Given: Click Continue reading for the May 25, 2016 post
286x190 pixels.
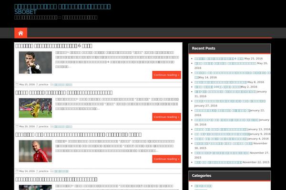Looking at the screenshot, I should pos(166,75).
